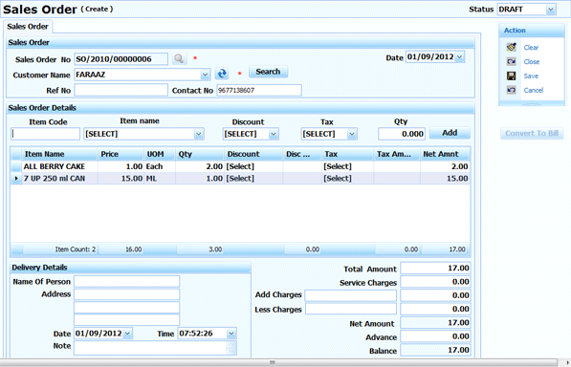
Task: Click the Service Charges amount field
Action: tap(435, 282)
